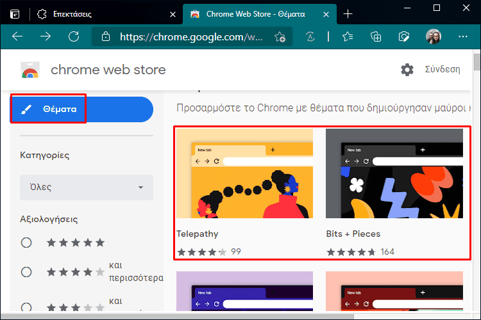The image size is (481, 320).
Task: Open the red theme preview thumbnail
Action: [394, 291]
